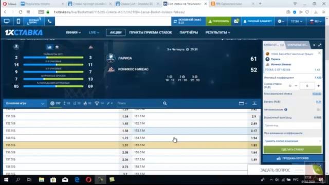Open Opera browser from the taskbar

tap(88, 180)
